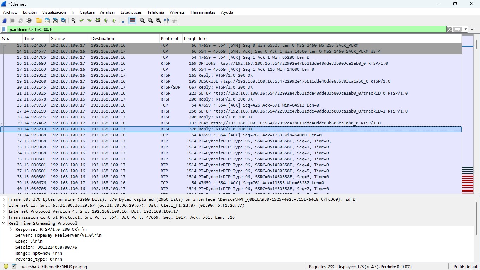Start capture with the shark fin icon
Viewport: 480px width, 270px height.
coord(5,20)
